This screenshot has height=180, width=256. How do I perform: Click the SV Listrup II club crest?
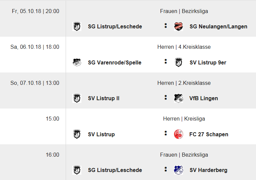click(x=77, y=98)
